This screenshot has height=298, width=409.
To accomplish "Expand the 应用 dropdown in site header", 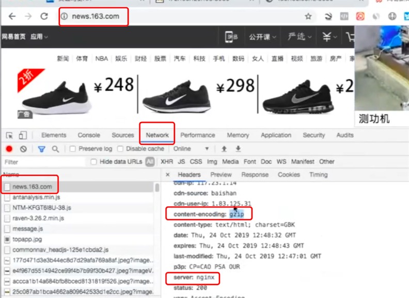I will coord(39,37).
